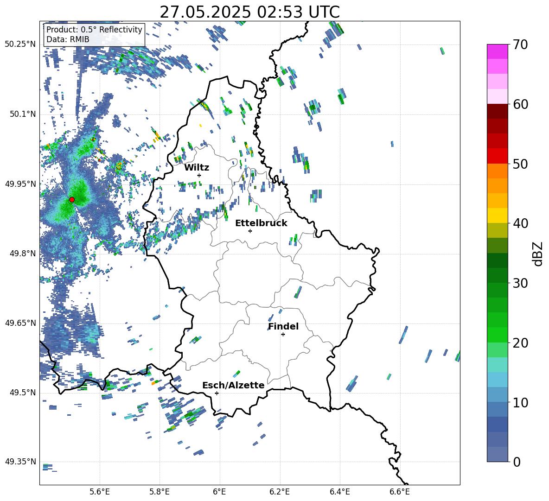This screenshot has height=501, width=549.
Task: Click the red radar location dot
Action: [72, 200]
